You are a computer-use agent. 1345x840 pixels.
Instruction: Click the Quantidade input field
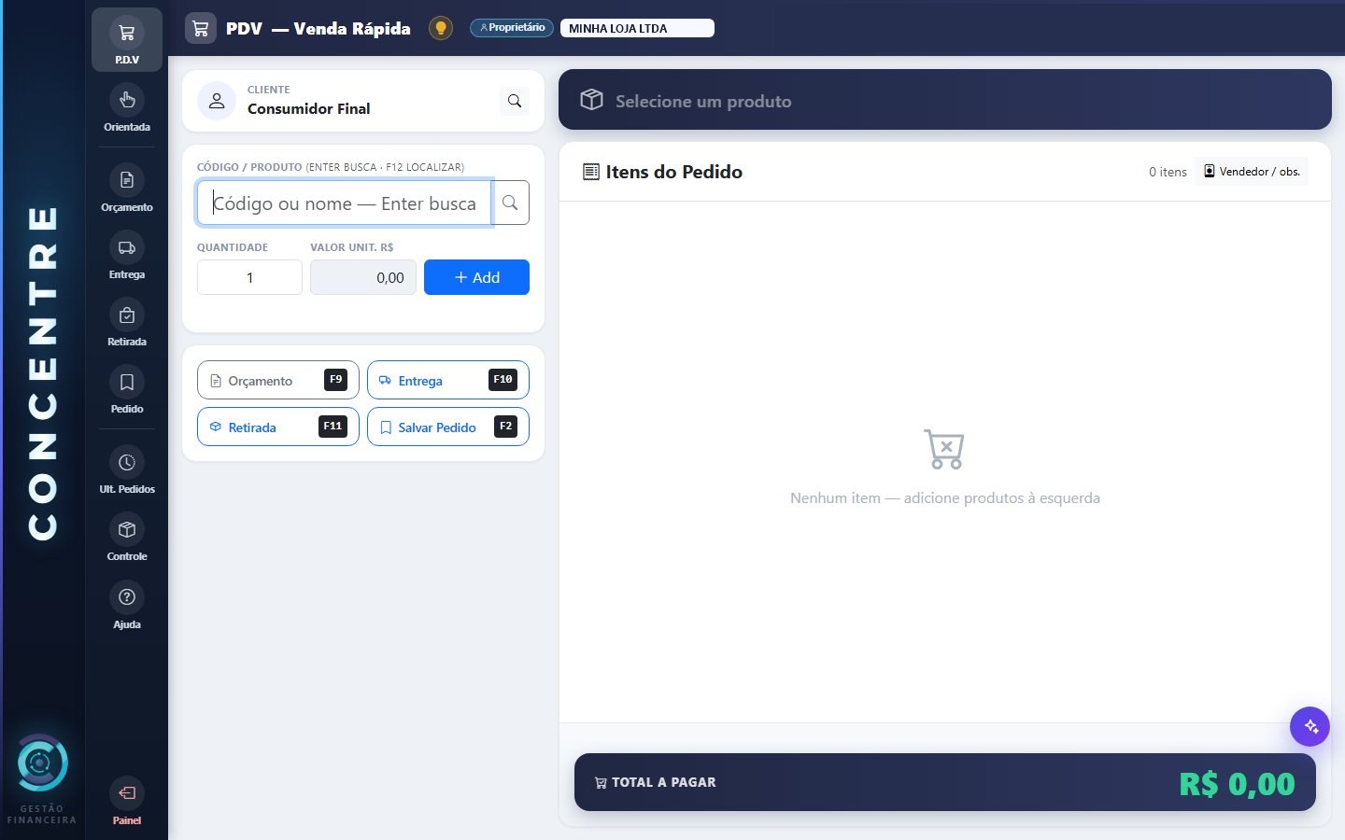pos(249,277)
